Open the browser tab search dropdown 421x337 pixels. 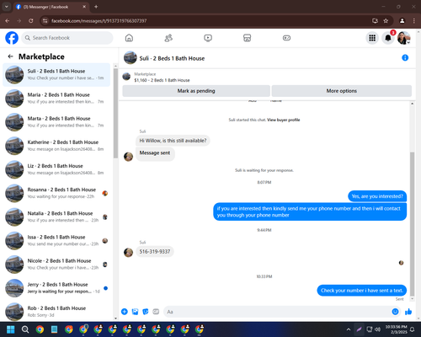pos(7,7)
